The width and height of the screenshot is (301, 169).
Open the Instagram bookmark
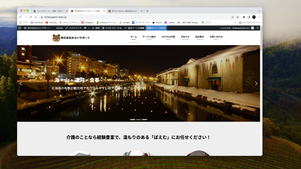(87, 22)
